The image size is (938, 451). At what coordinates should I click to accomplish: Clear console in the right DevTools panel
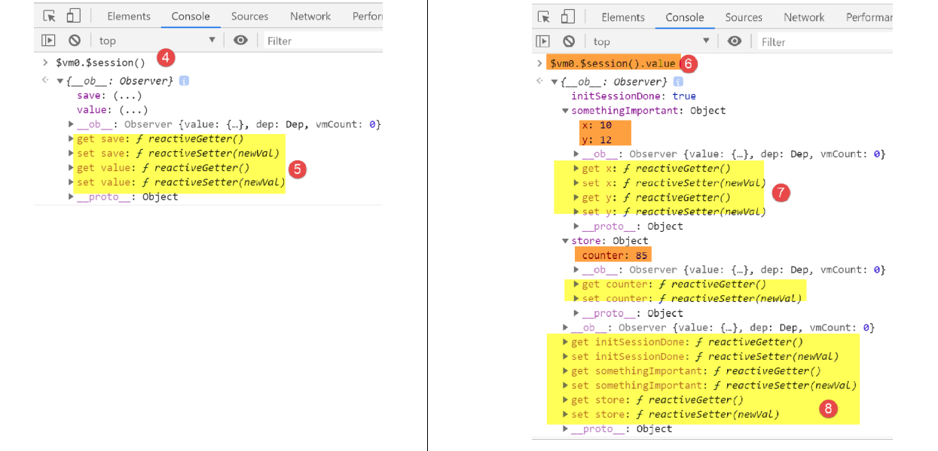click(x=569, y=41)
